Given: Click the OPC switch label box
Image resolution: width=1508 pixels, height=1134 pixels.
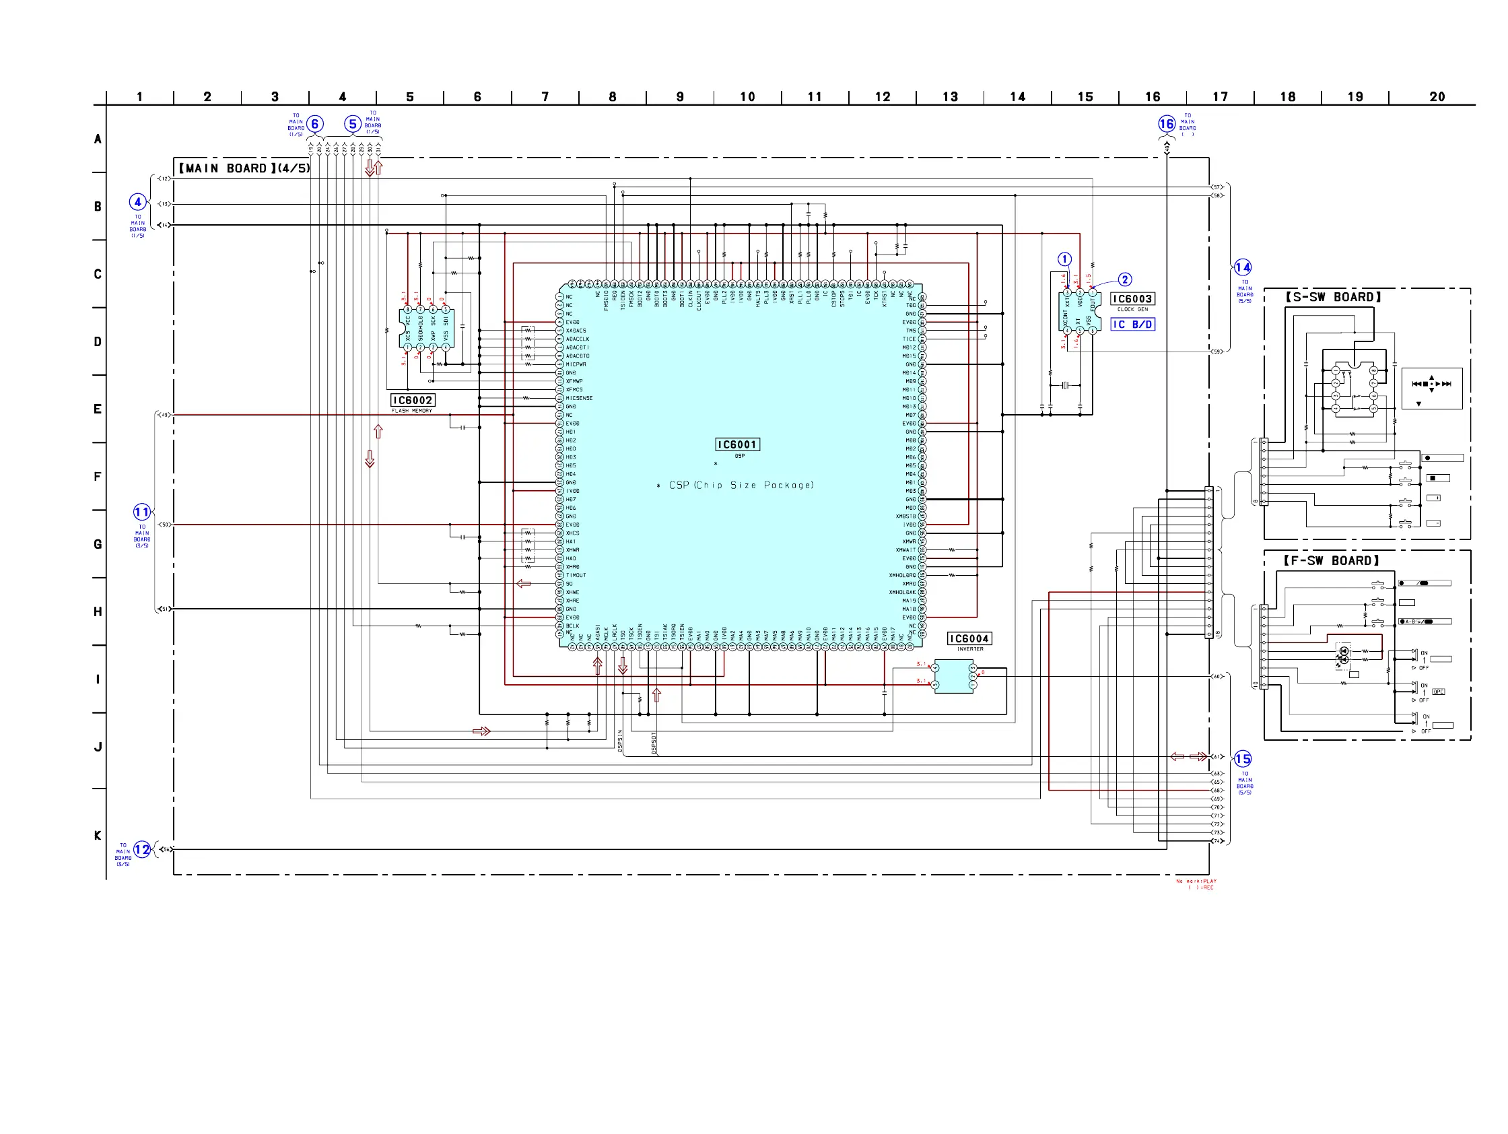Looking at the screenshot, I should tap(1439, 692).
